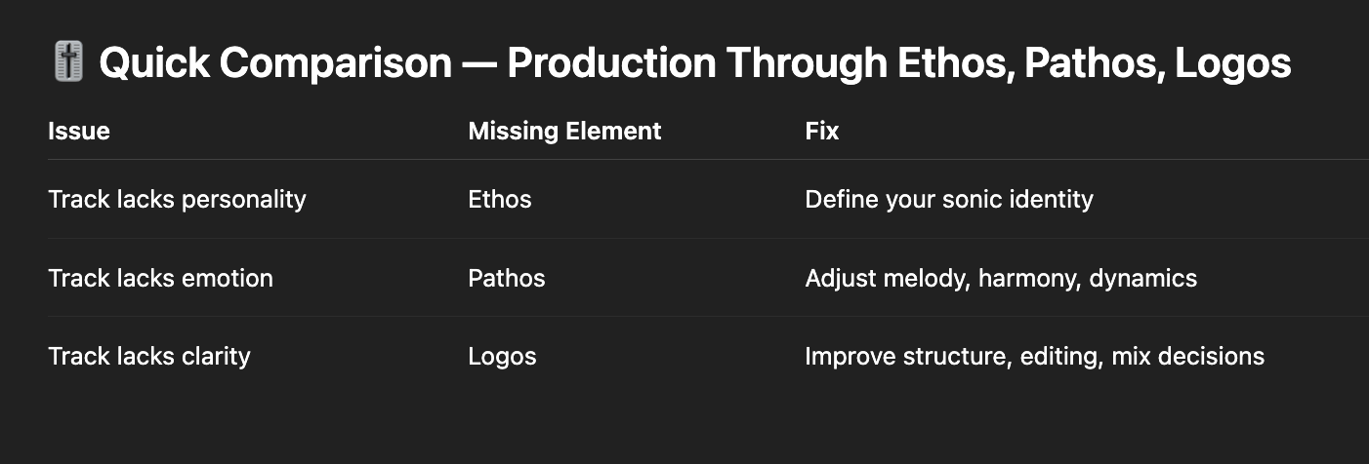
Task: Click the 'Track lacks personality' cell
Action: (x=178, y=200)
